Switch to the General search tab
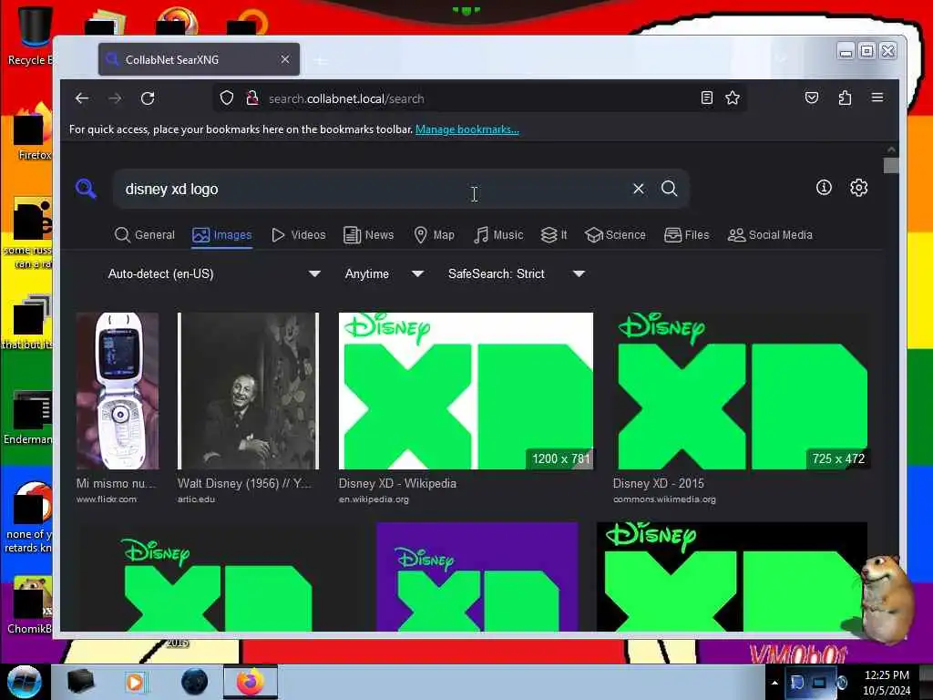 click(x=145, y=234)
